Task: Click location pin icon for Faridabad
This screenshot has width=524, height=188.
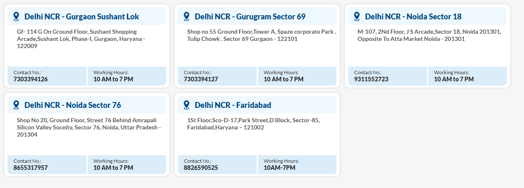Action: pos(187,105)
